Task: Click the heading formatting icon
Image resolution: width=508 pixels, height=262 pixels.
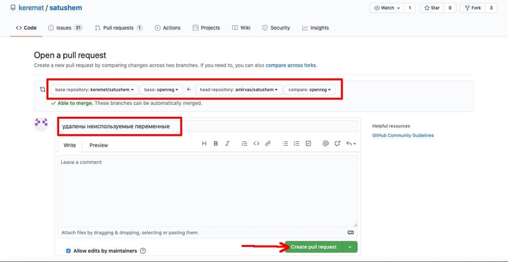Action: coord(204,144)
